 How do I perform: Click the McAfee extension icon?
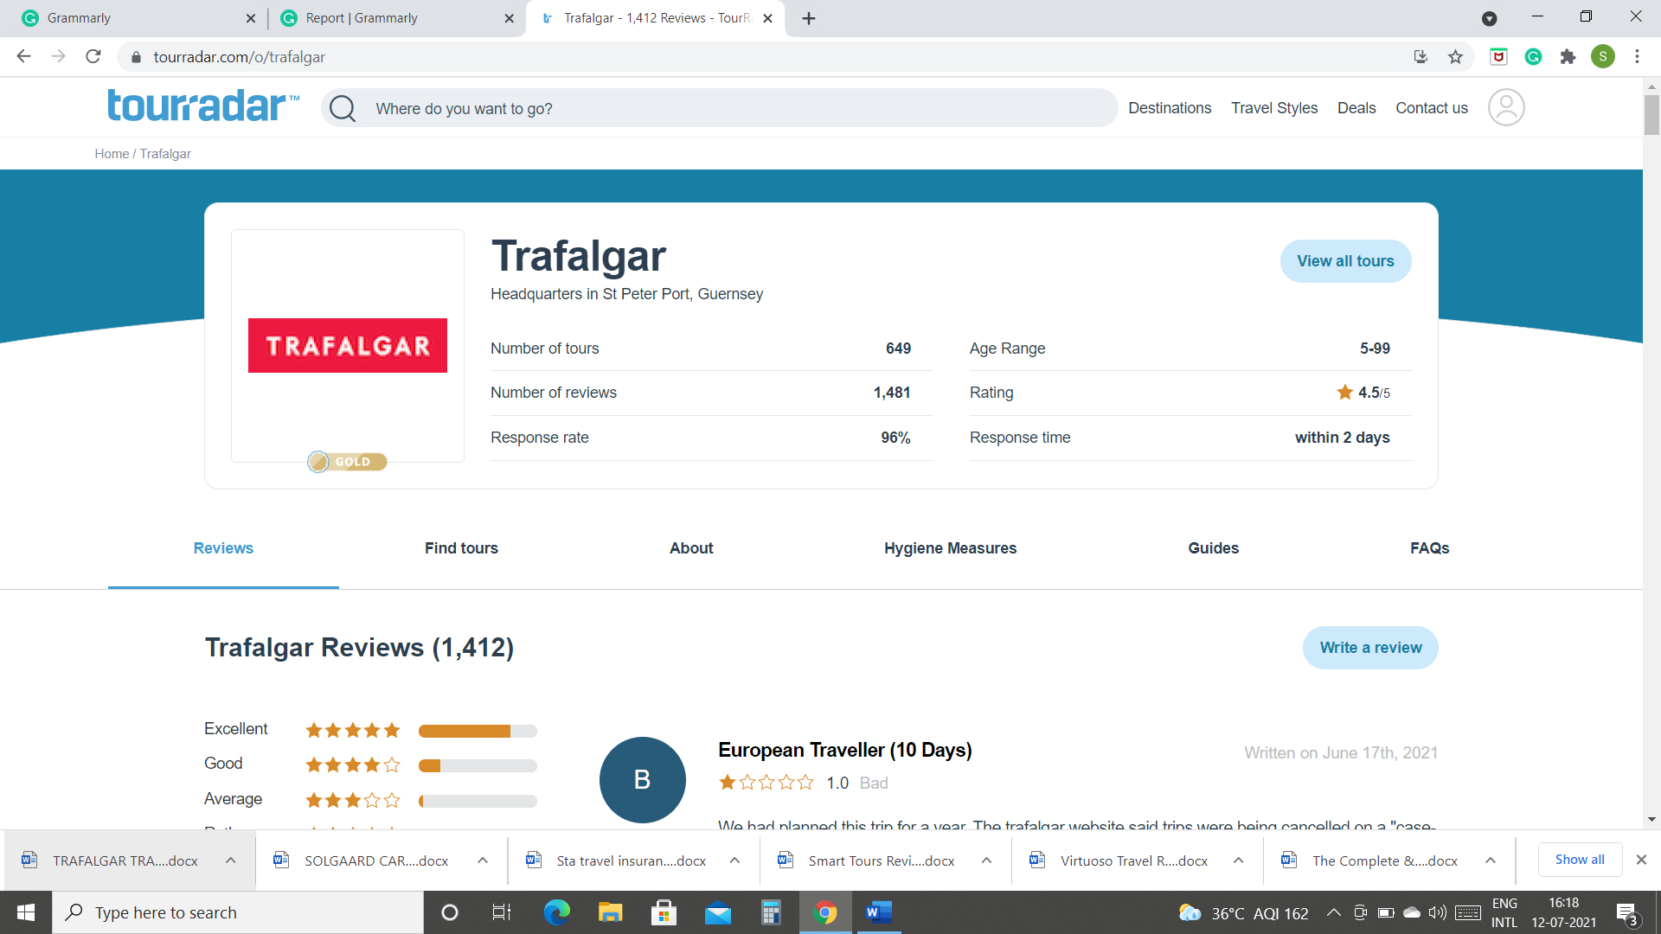point(1498,57)
